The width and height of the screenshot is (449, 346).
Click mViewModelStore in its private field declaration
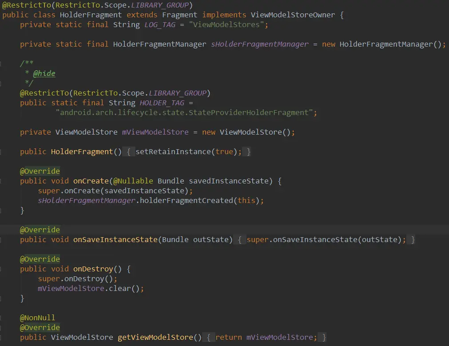click(x=155, y=132)
